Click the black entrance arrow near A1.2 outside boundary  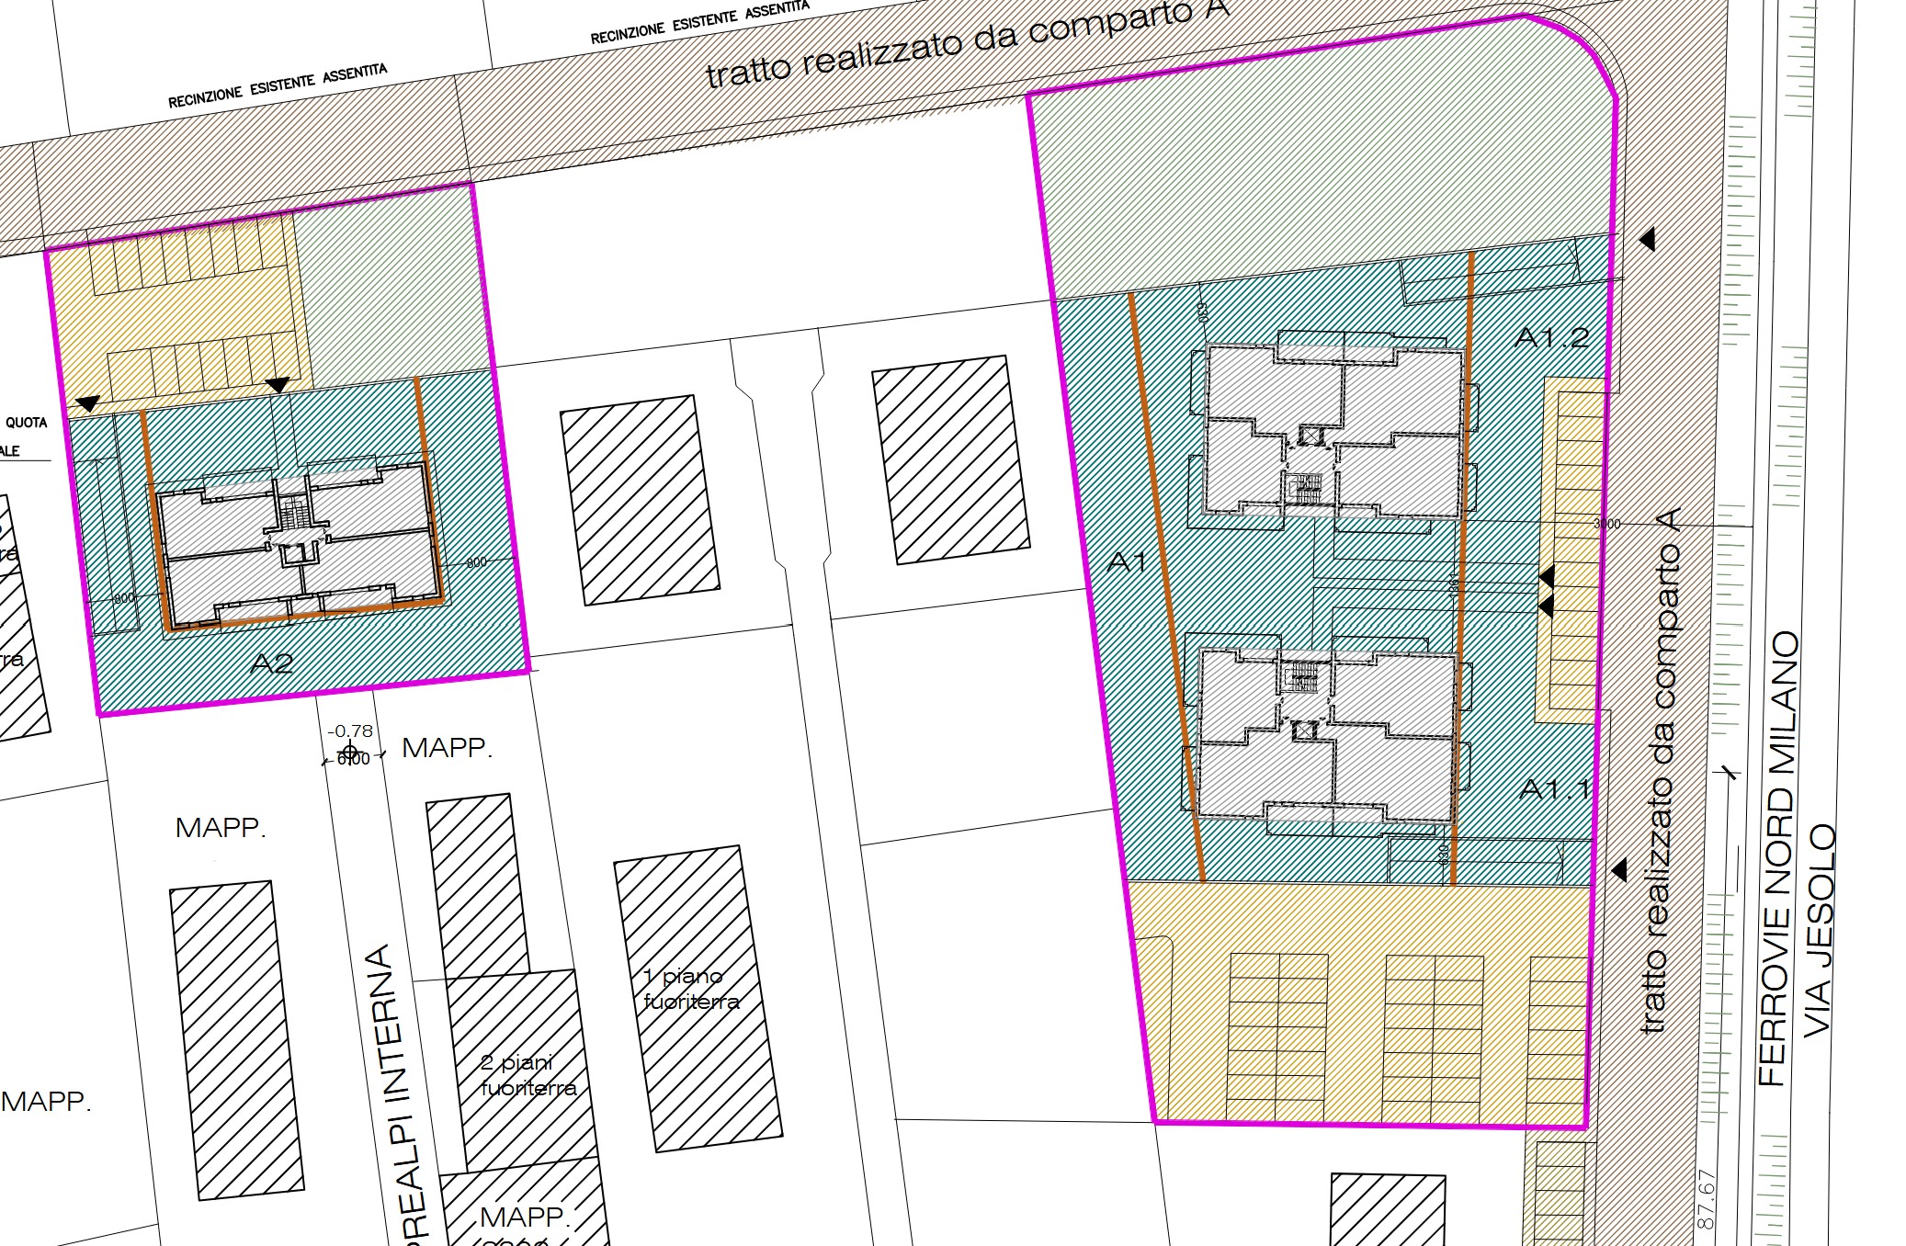coord(1647,240)
